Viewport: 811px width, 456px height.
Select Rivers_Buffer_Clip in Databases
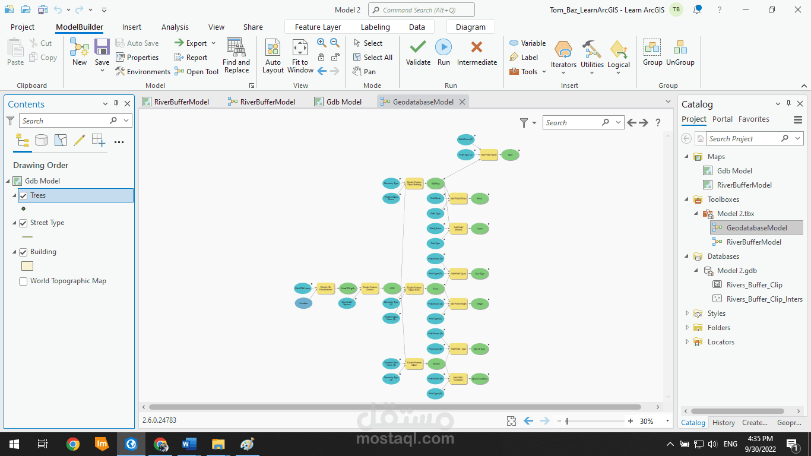(755, 285)
